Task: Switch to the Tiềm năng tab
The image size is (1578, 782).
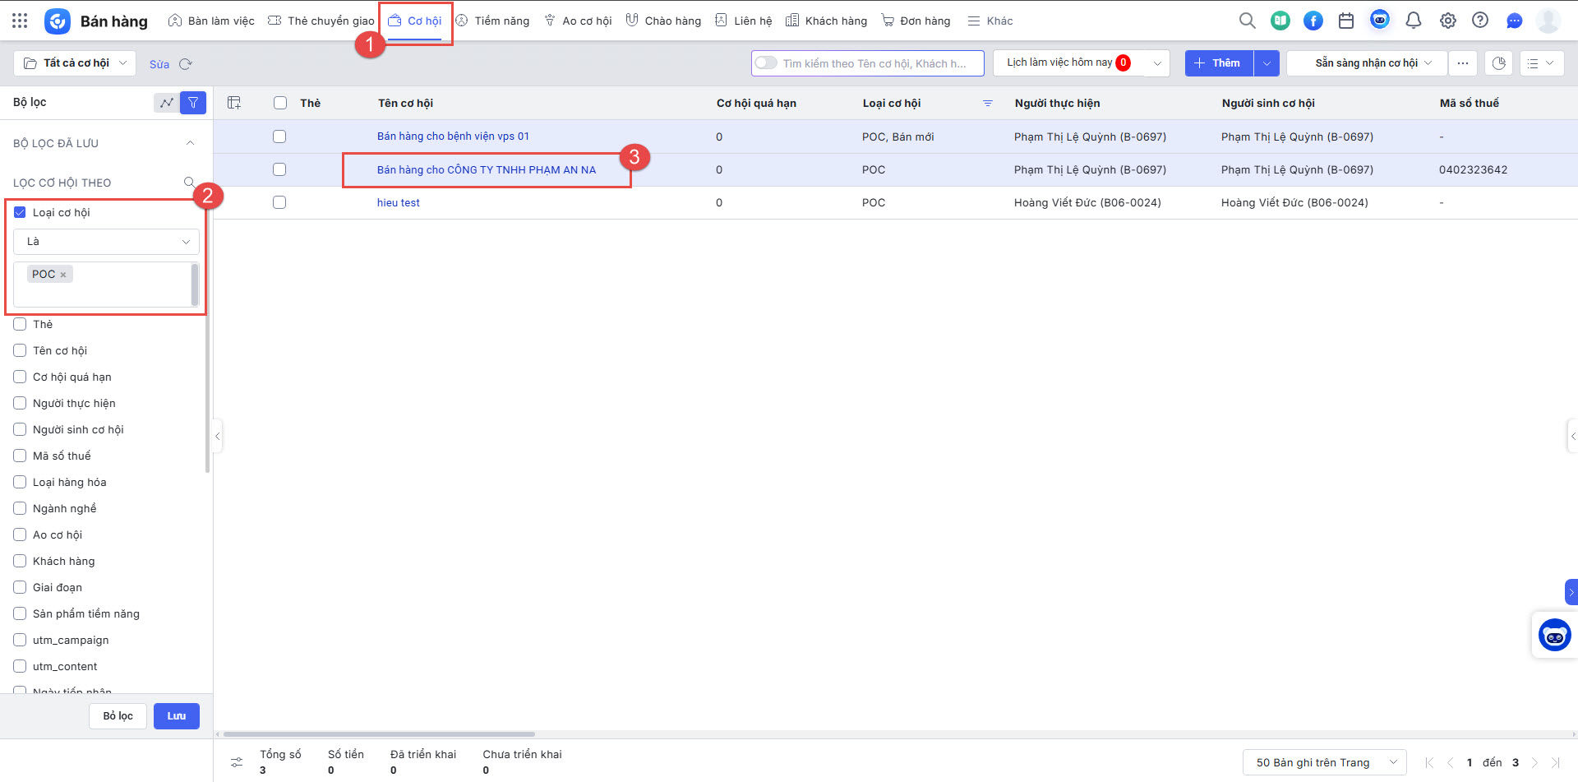Action: 492,21
